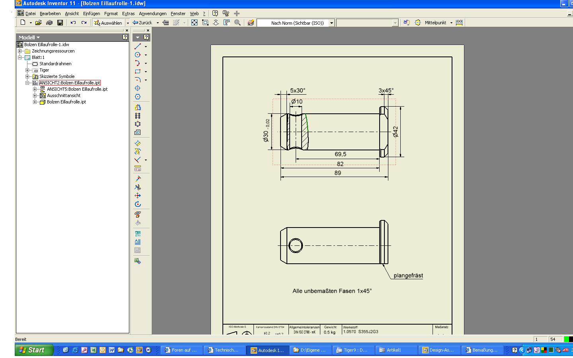Viewport: 573px width, 358px height.
Task: Select the Line sketch tool
Action: click(138, 47)
